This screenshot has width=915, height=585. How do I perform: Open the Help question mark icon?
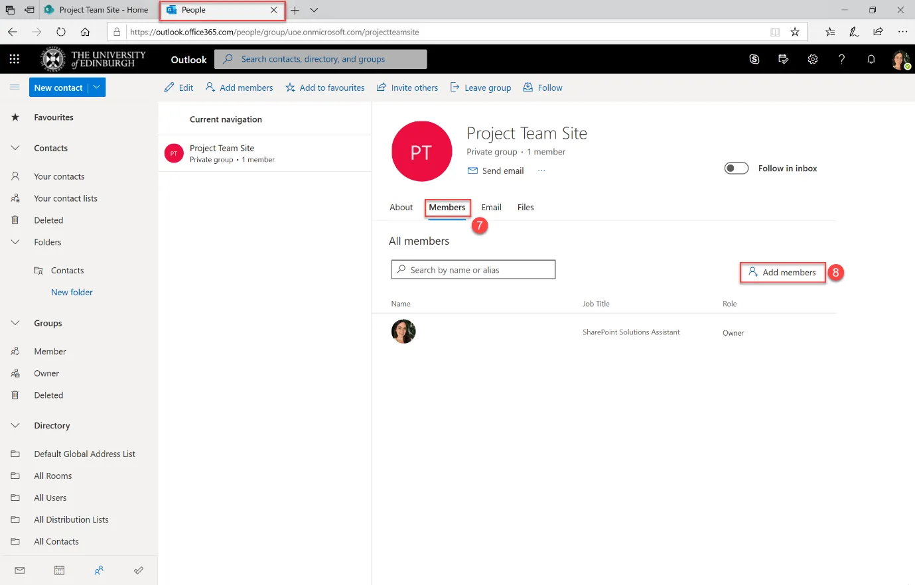(x=841, y=59)
